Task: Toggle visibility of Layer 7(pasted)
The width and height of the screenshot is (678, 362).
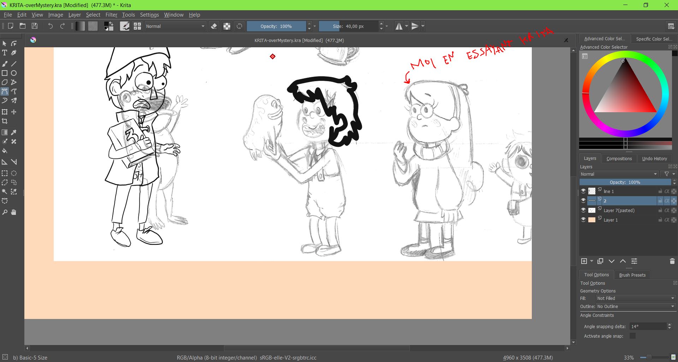Action: coord(583,210)
